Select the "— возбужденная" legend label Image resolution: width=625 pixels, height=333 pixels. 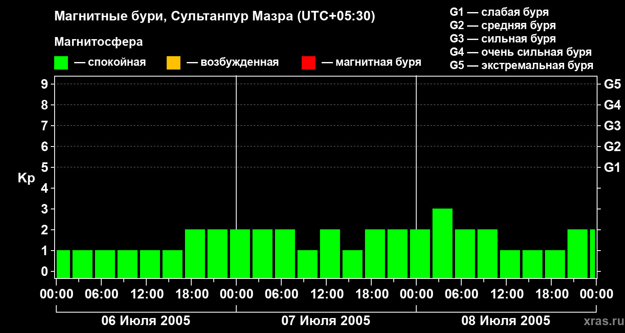pos(232,62)
